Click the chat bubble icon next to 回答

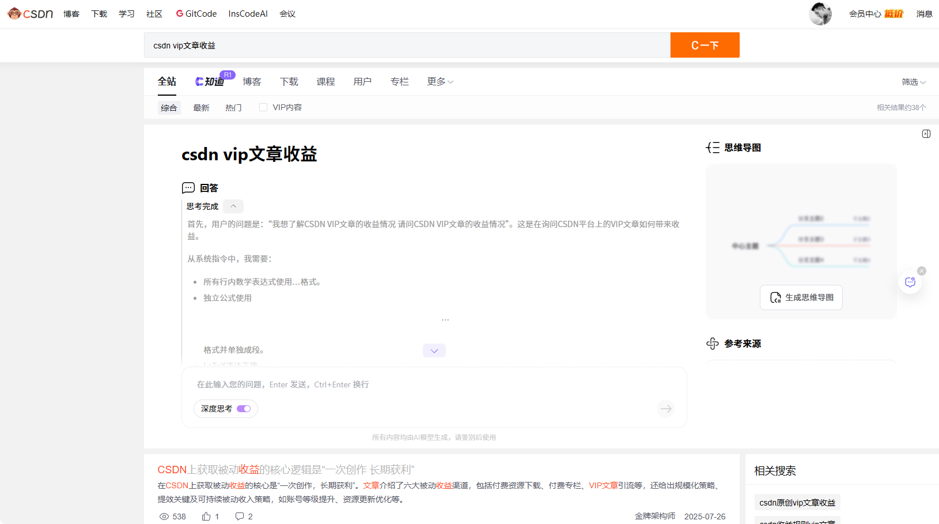188,187
